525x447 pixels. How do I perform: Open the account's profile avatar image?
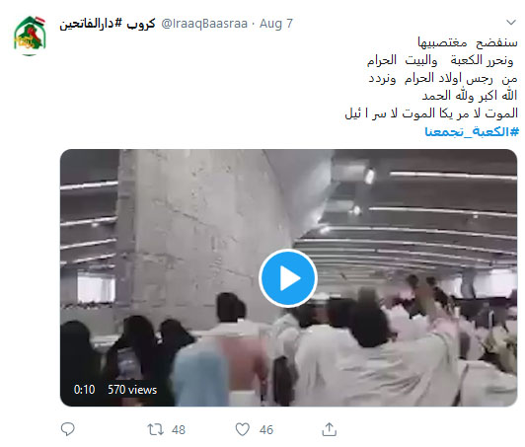[30, 36]
